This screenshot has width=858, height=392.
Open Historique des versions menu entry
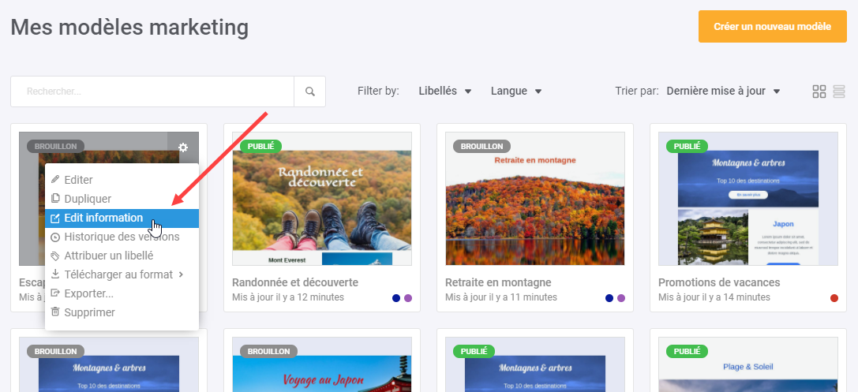(x=122, y=237)
